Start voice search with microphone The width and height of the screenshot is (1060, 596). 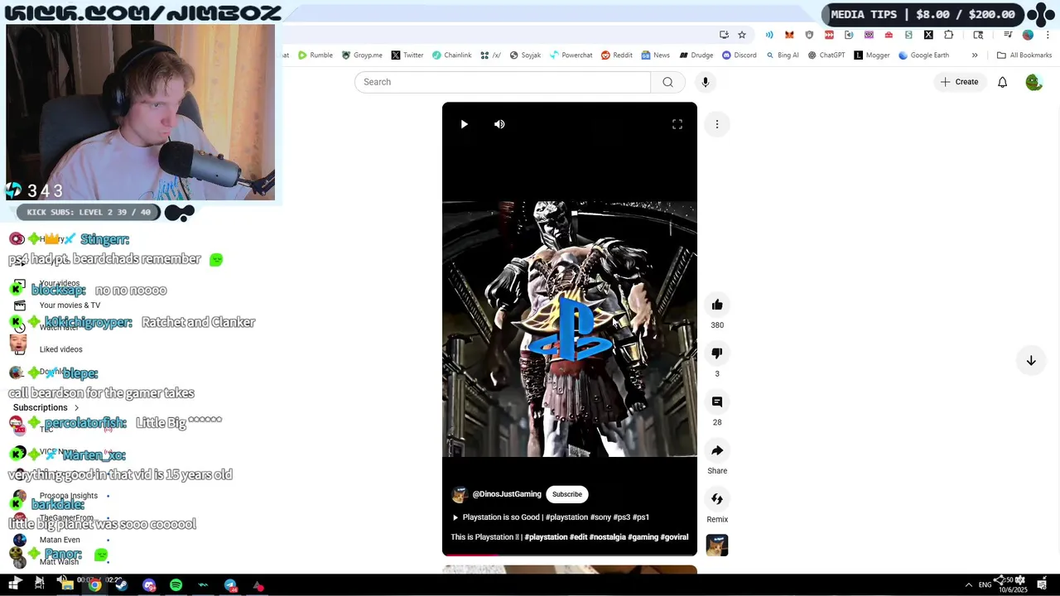click(x=706, y=82)
